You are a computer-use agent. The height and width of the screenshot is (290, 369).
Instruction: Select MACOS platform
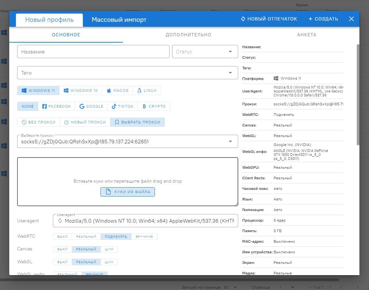pos(117,91)
